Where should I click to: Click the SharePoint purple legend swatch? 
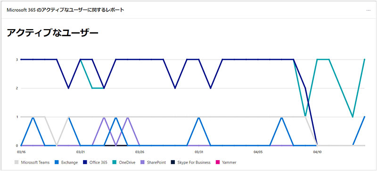coord(142,163)
